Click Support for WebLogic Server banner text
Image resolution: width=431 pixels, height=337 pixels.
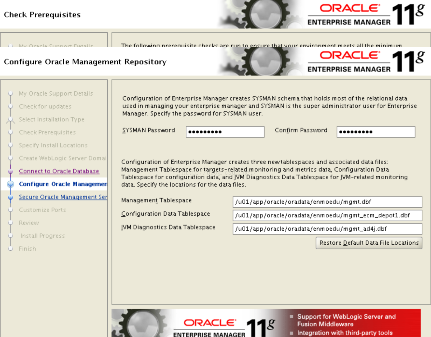tap(346, 320)
